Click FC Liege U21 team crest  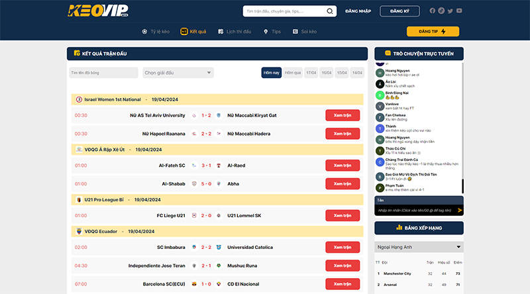tap(194, 216)
